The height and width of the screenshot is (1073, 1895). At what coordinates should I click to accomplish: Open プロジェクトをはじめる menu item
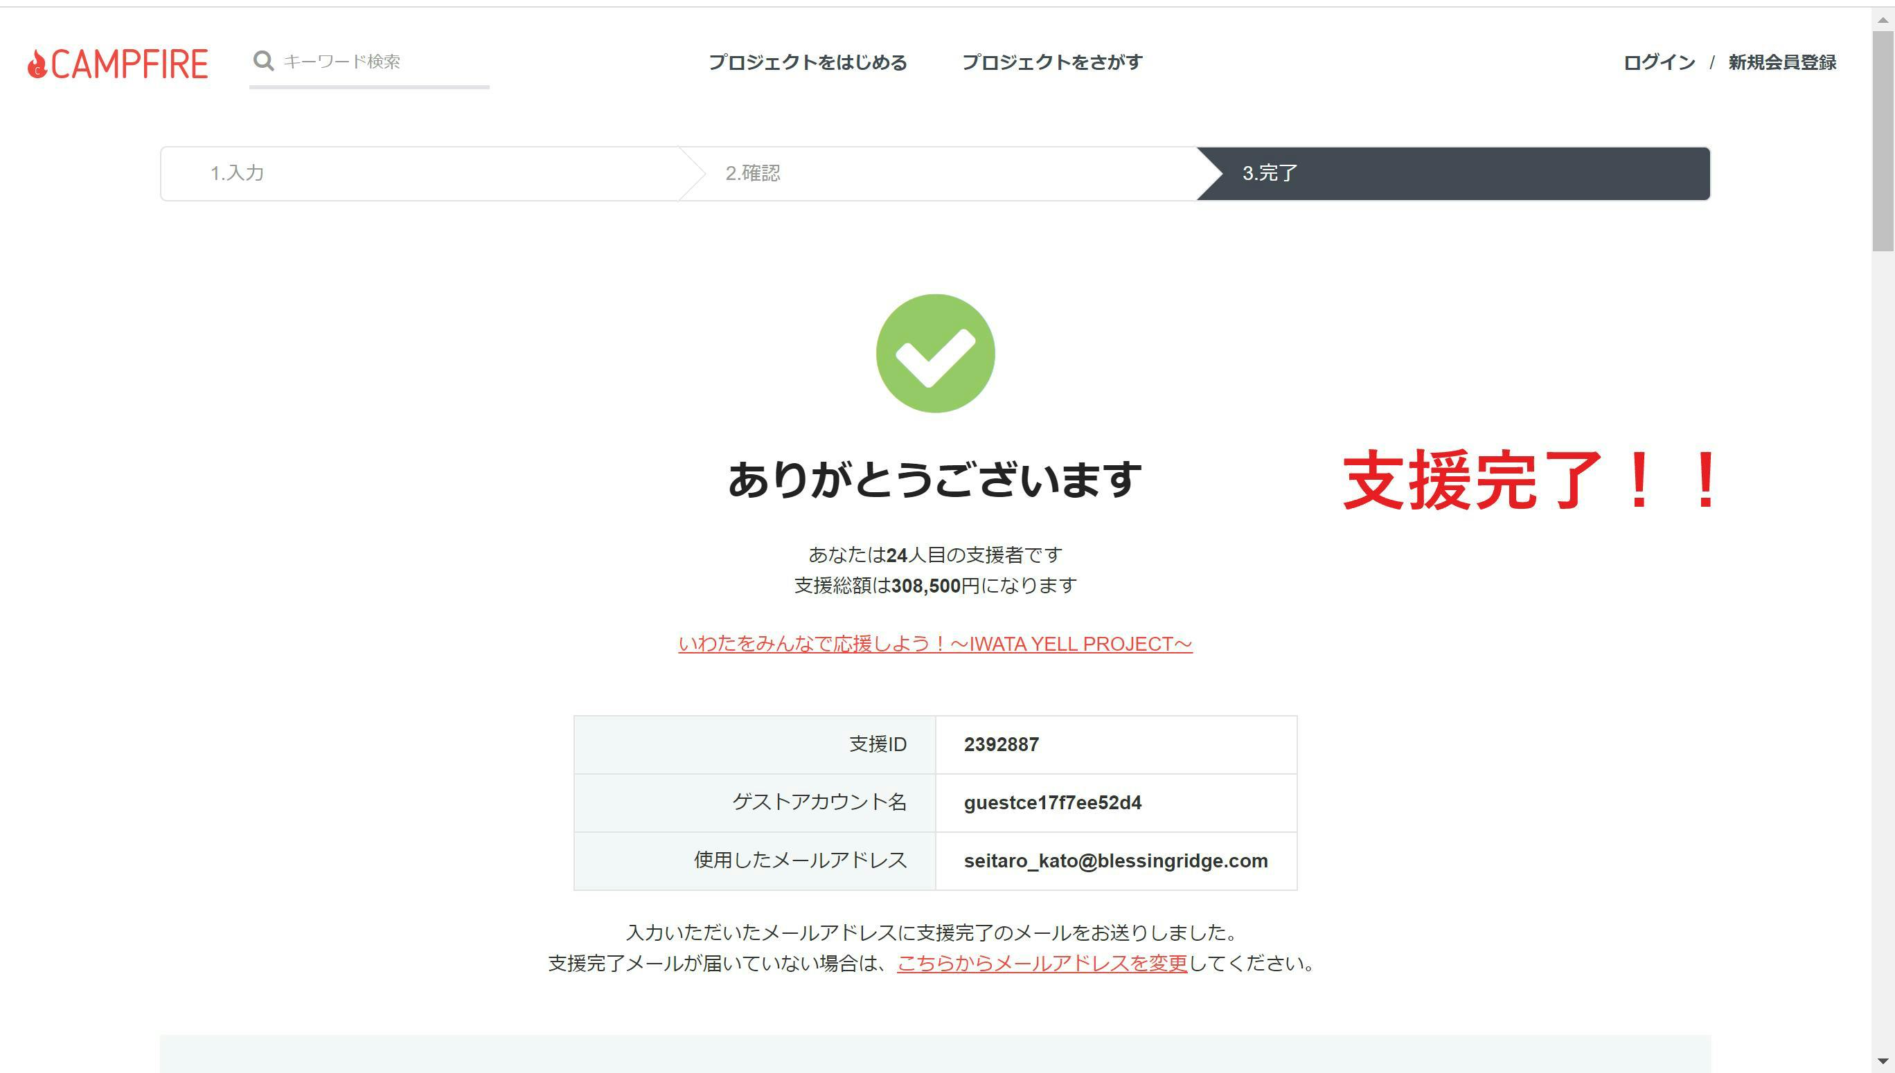808,62
